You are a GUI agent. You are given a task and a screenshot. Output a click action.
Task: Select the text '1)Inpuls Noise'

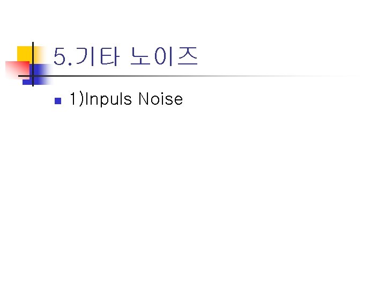coord(126,99)
